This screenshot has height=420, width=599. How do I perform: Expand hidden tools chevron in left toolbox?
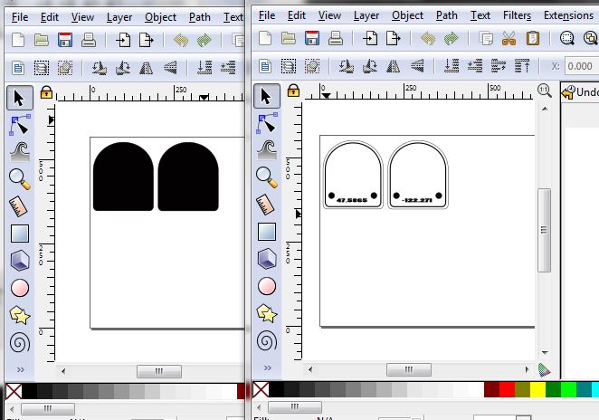point(19,371)
